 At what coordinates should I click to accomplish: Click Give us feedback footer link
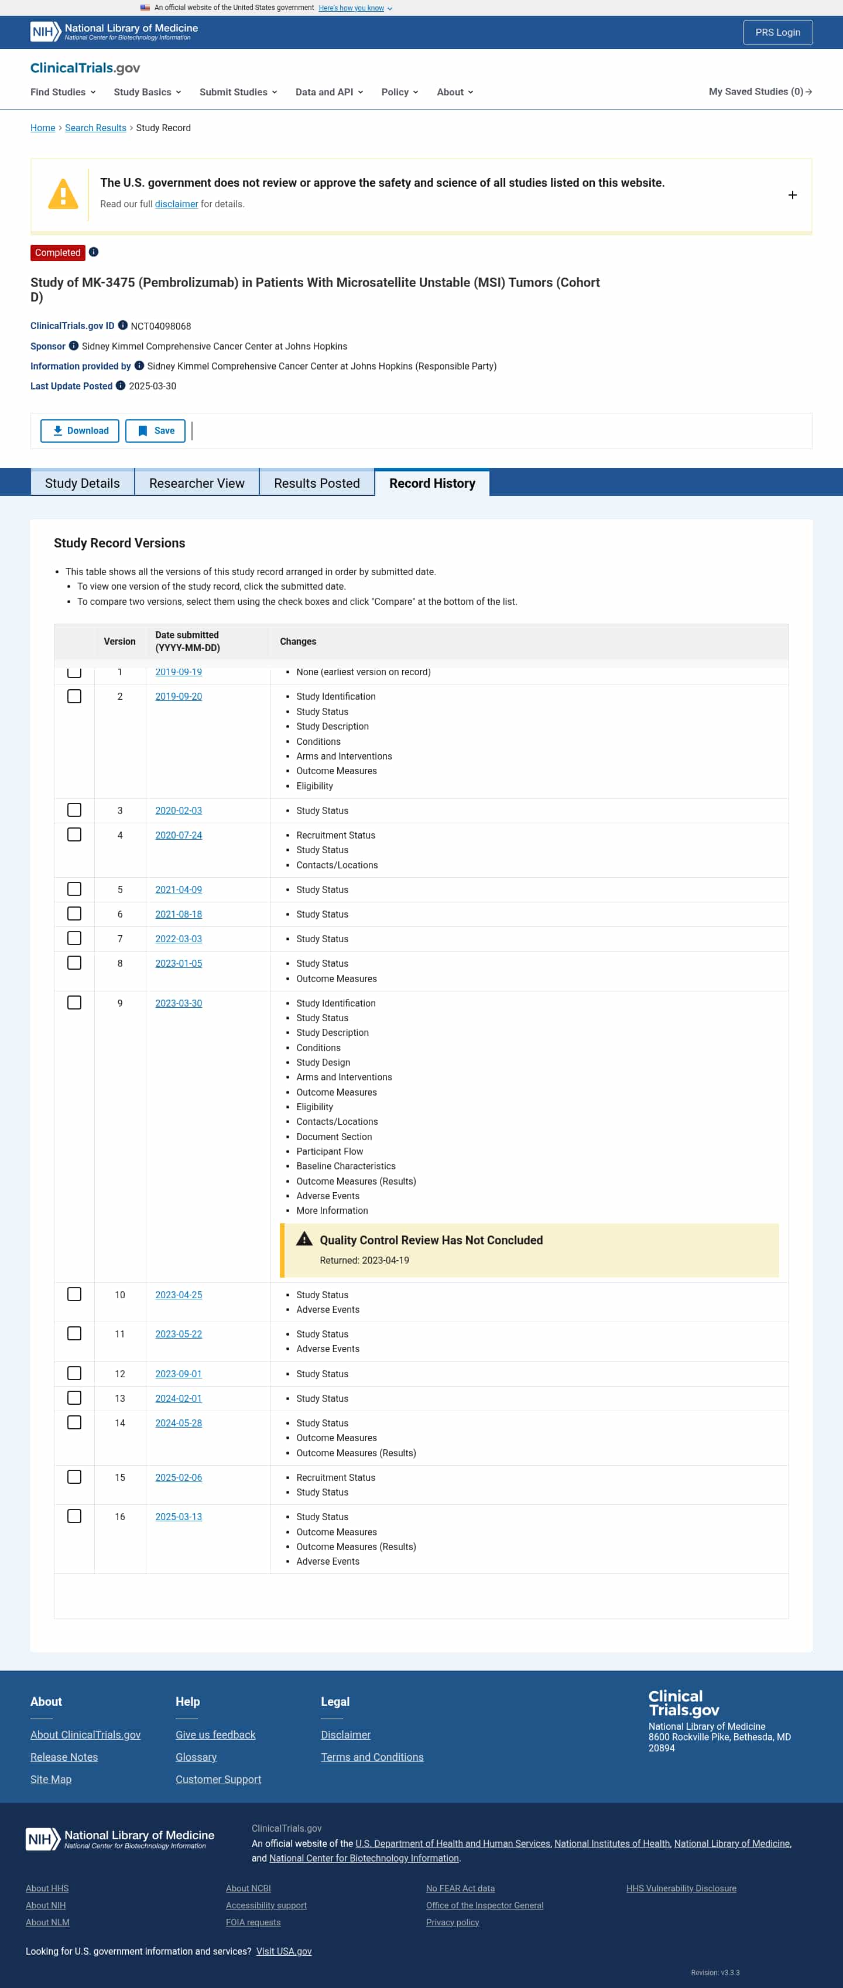tap(215, 1734)
